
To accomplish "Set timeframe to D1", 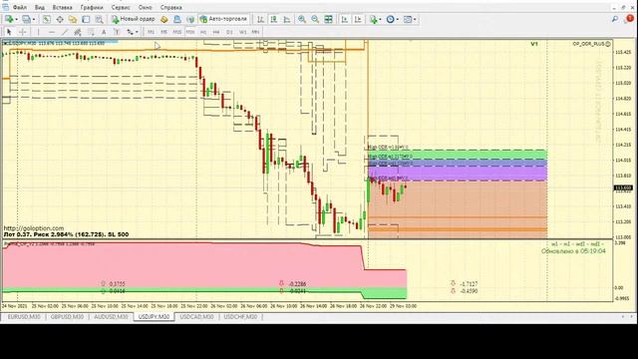I will (229, 32).
